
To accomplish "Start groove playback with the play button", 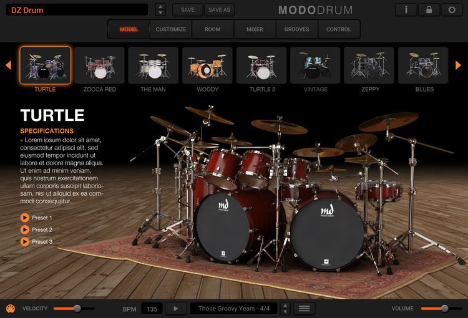I will [x=176, y=309].
